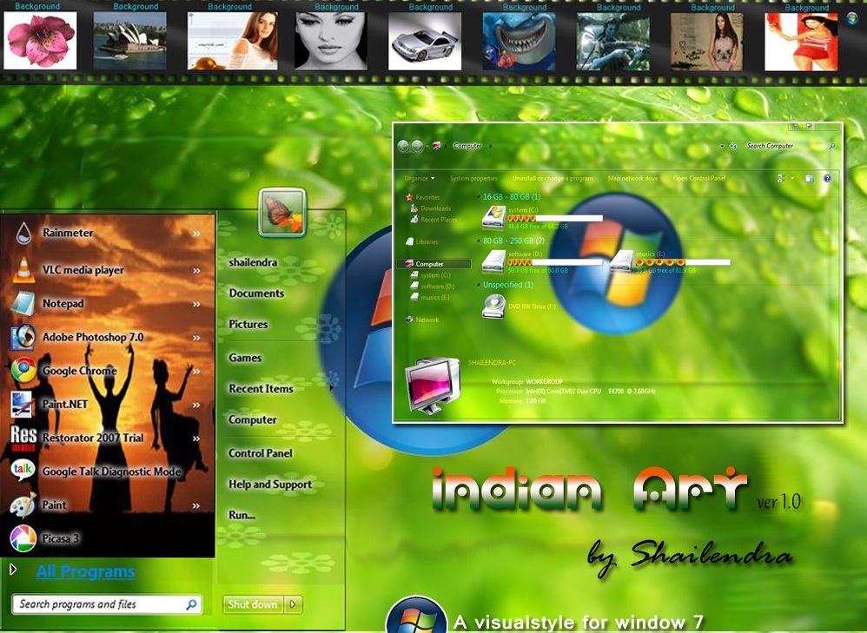Open the Shut down options arrow

(294, 604)
